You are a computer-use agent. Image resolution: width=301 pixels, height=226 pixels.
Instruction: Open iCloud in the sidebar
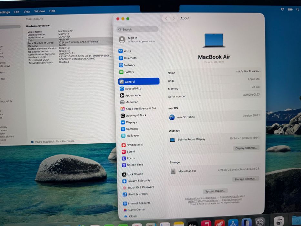click(x=130, y=216)
